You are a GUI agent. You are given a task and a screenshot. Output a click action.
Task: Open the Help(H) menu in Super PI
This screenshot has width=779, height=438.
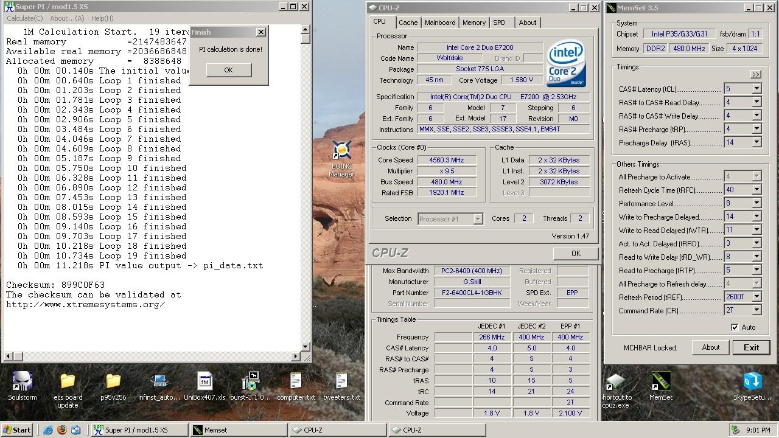[102, 18]
